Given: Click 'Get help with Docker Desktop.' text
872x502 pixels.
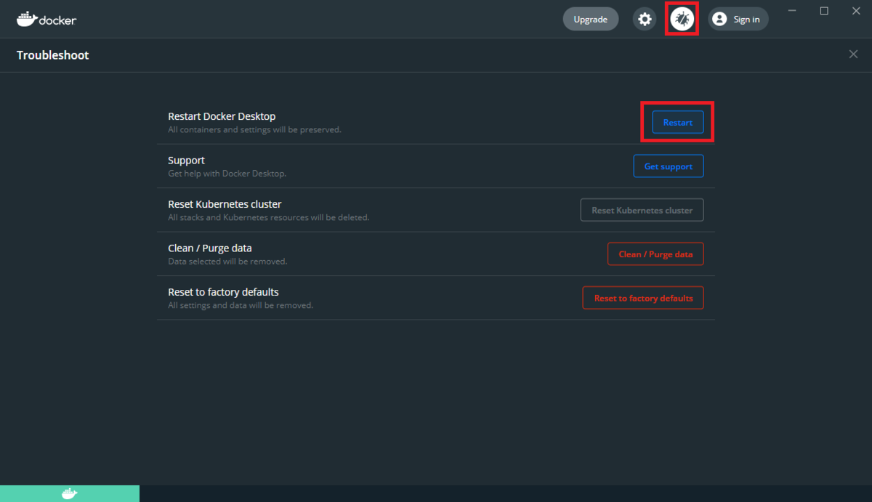Looking at the screenshot, I should point(227,174).
